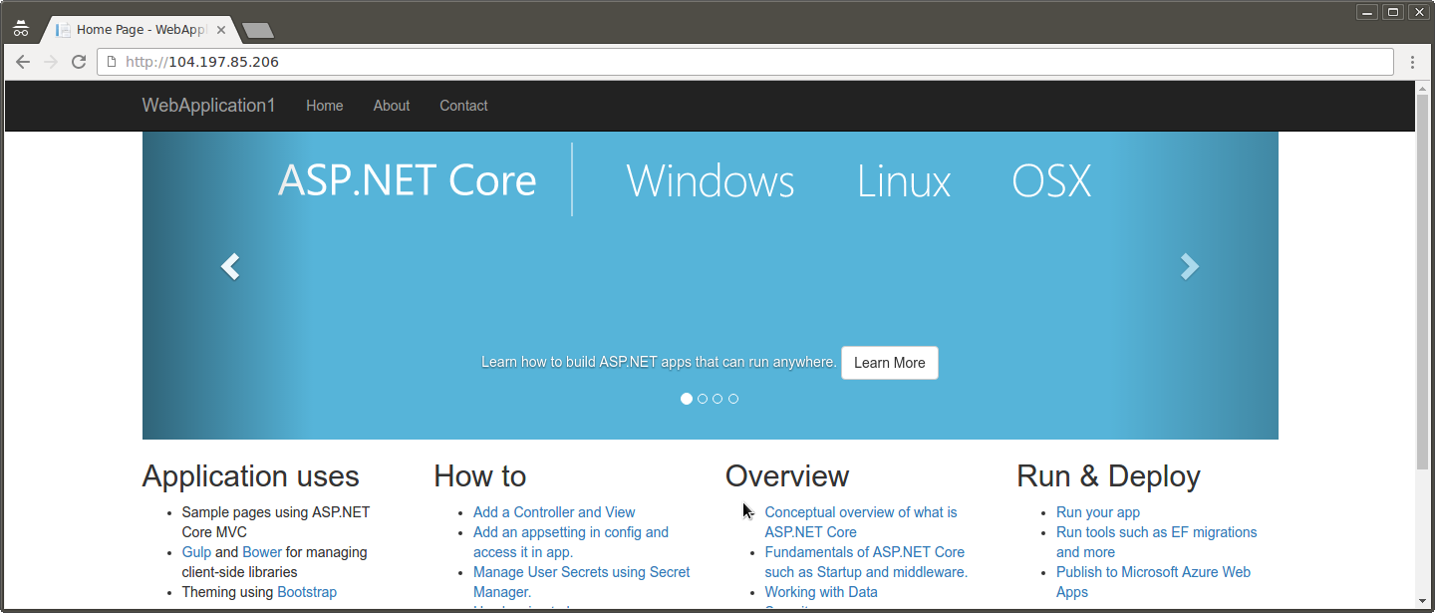
Task: Open a new tab with the tab button
Action: tap(258, 31)
